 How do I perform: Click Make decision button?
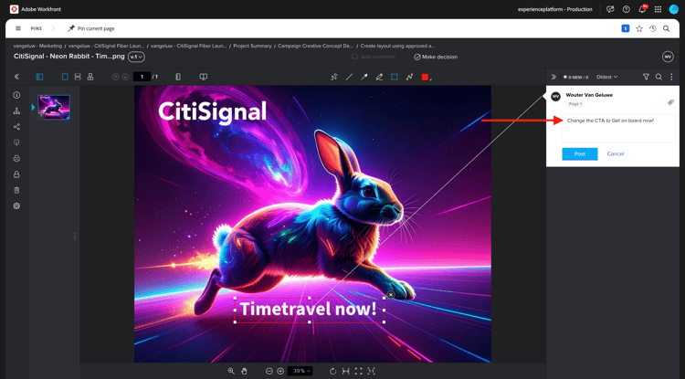tap(436, 57)
